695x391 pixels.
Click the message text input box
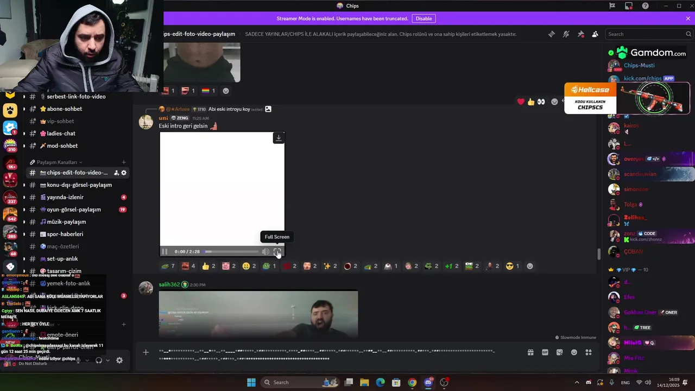[327, 355]
